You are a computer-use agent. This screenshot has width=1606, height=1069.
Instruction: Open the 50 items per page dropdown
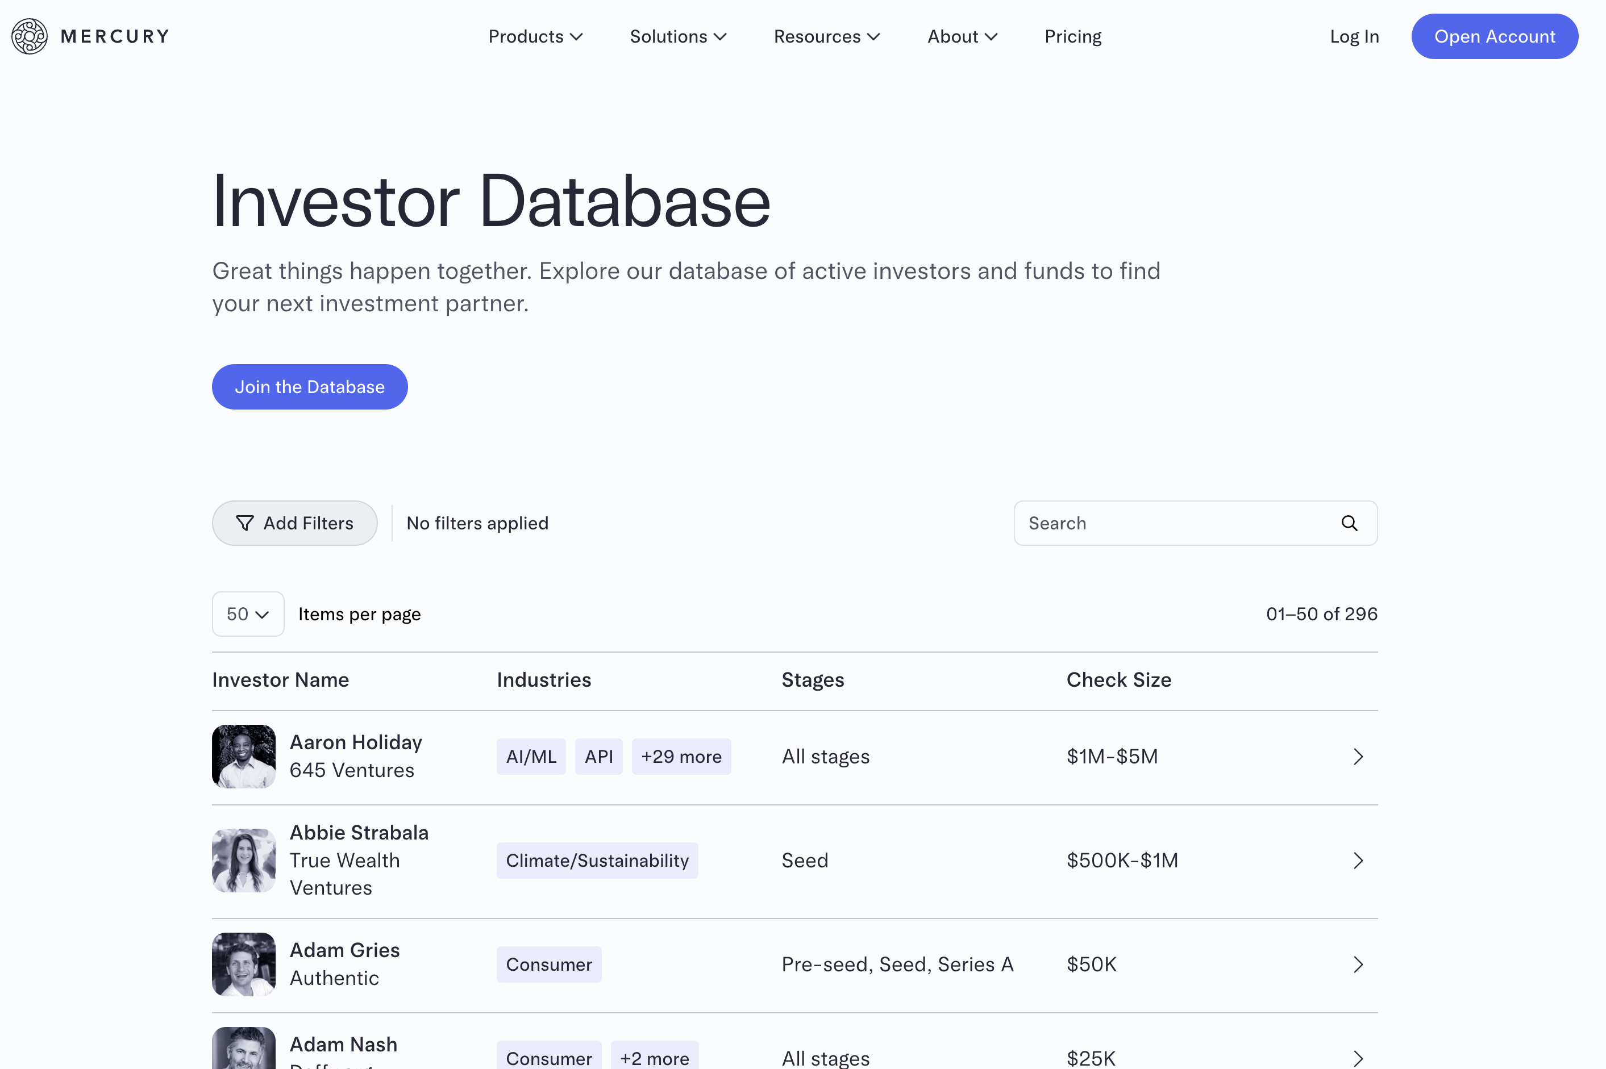pyautogui.click(x=248, y=614)
